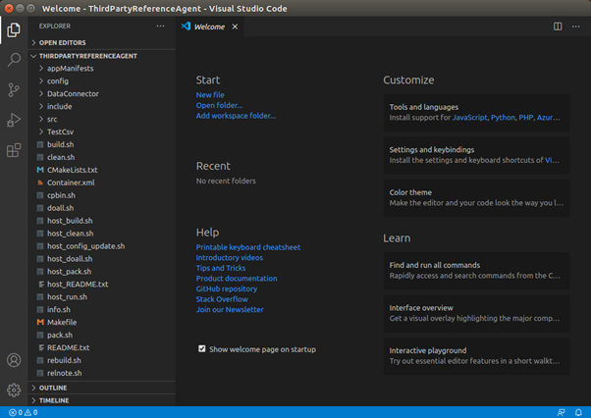Open cpbin.sh file

coord(102,195)
